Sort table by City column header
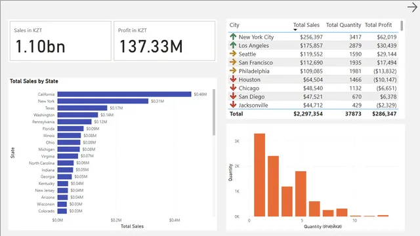Screen dimensions: 420x236 [234, 25]
